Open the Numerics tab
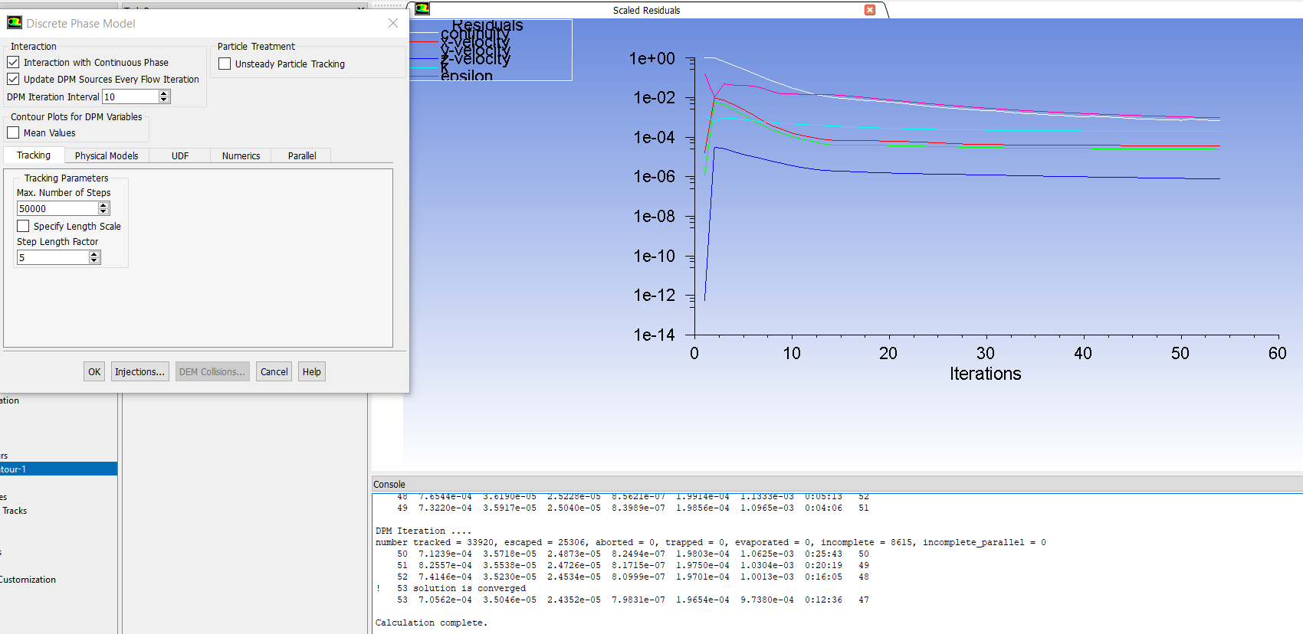Viewport: 1303px width, 634px height. coord(241,155)
